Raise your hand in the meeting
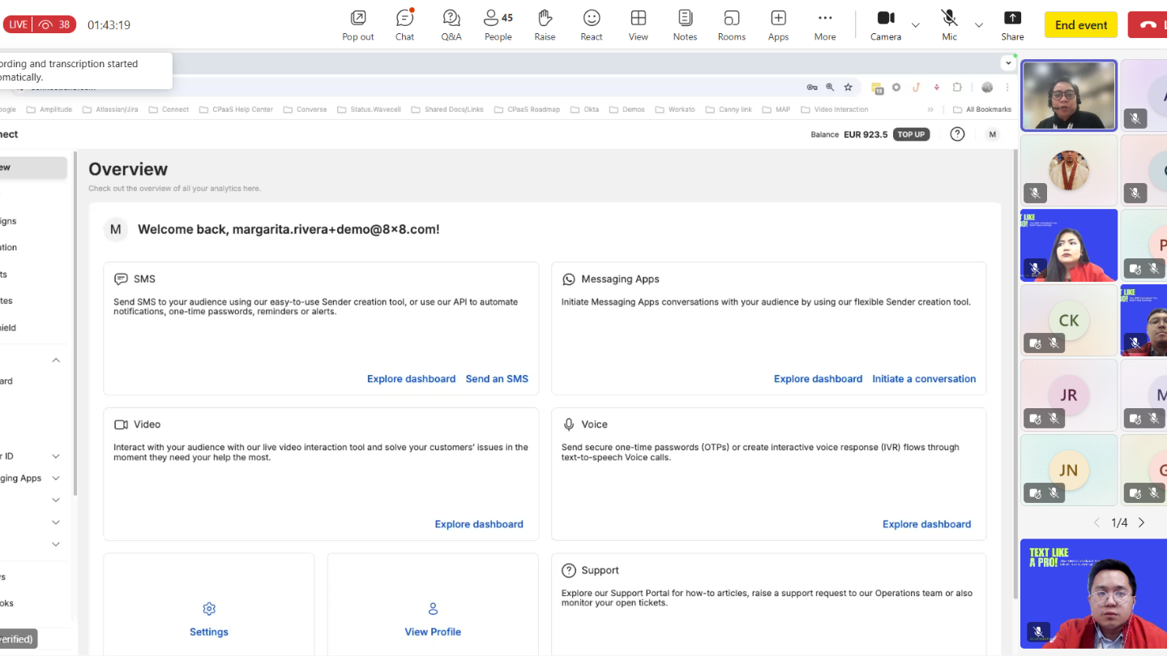The width and height of the screenshot is (1167, 656). click(545, 24)
